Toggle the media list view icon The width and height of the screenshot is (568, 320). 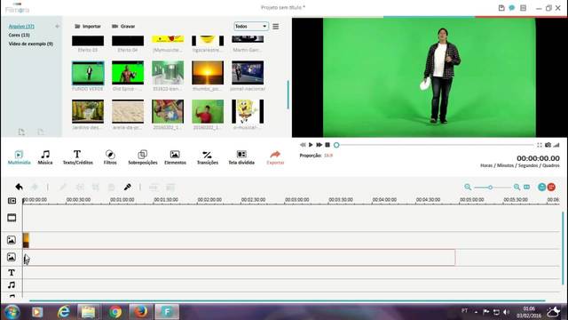click(276, 27)
